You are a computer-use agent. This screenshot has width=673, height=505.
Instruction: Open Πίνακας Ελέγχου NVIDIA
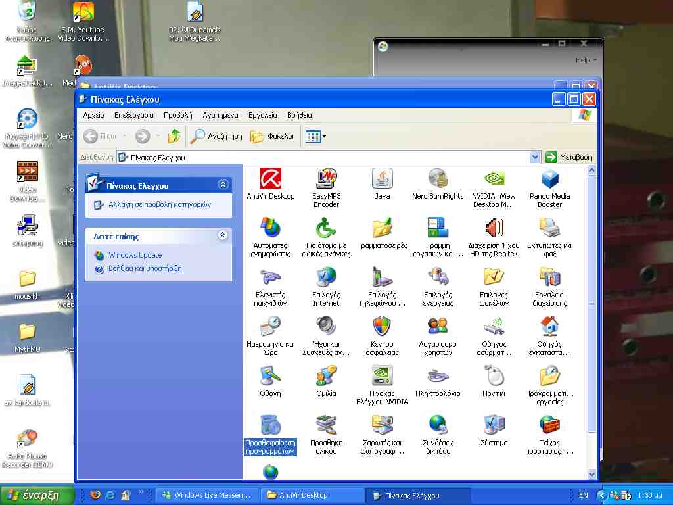(x=382, y=385)
